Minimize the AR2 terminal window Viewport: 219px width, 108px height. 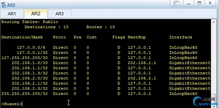click(189, 3)
